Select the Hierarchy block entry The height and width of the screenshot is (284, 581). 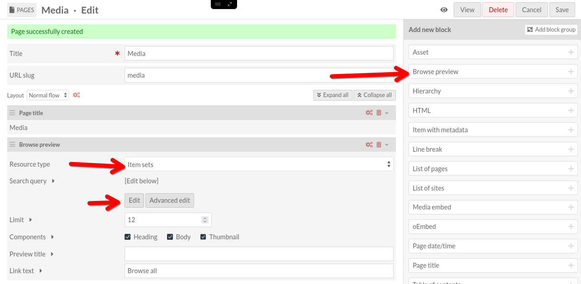tap(493, 91)
